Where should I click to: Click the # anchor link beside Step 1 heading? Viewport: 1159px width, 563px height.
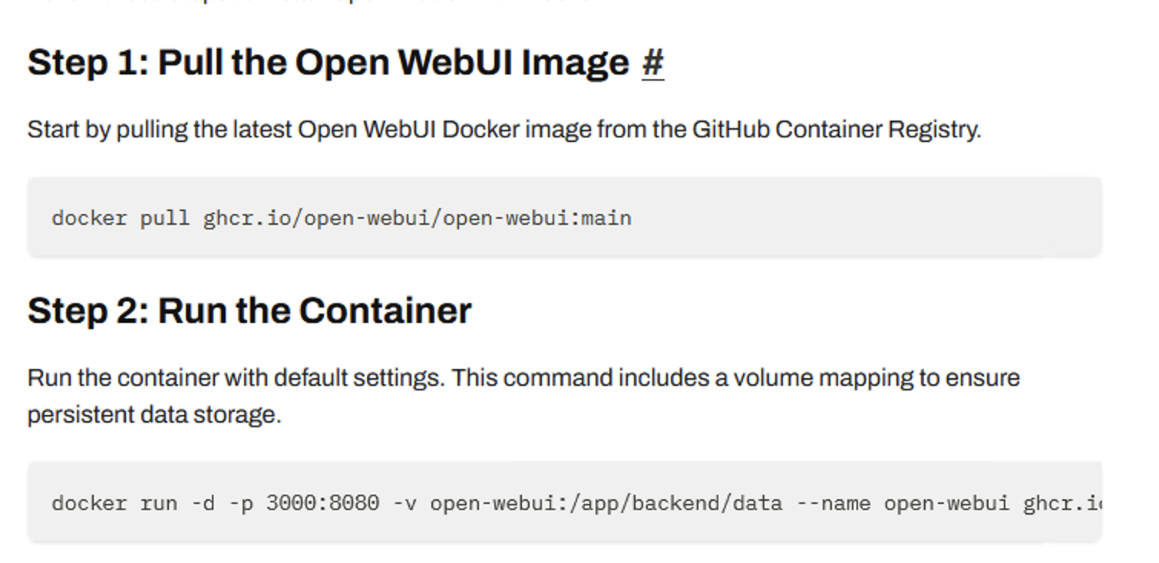(652, 63)
